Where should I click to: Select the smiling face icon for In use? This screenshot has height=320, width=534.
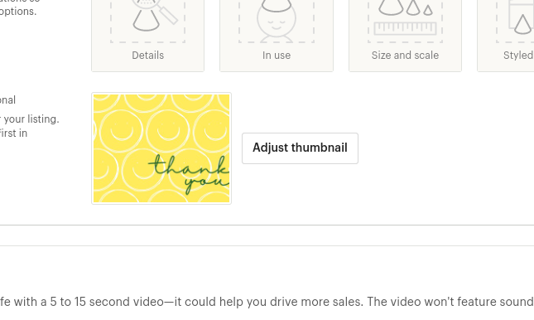click(x=277, y=22)
